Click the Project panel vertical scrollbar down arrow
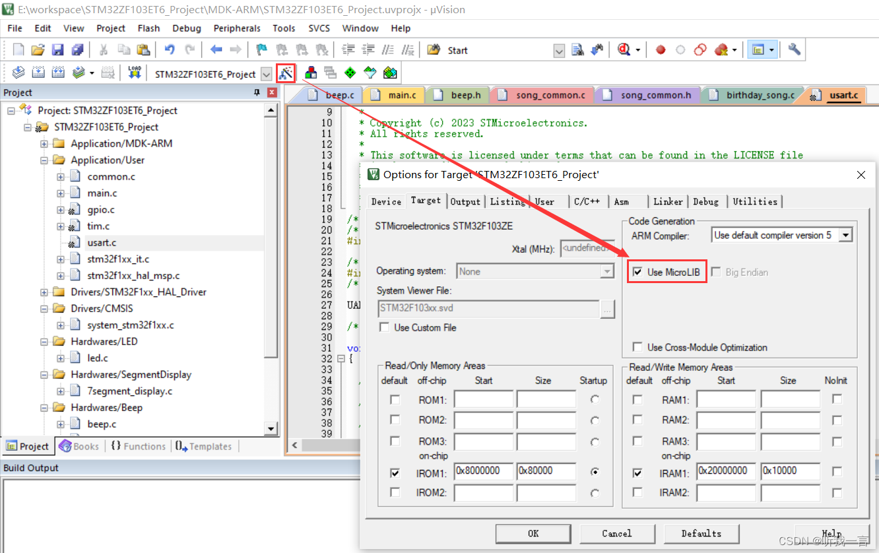Screen dimensions: 879x553 click(x=271, y=429)
